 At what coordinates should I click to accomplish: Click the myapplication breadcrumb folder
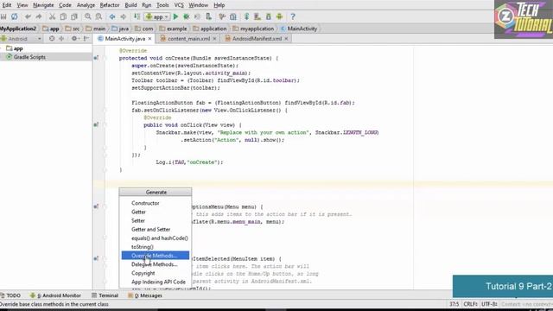pyautogui.click(x=253, y=29)
